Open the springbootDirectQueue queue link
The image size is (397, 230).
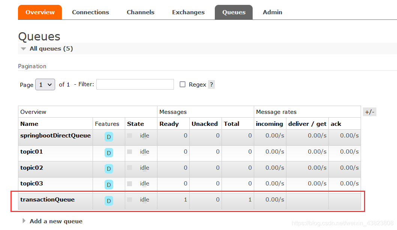(x=55, y=136)
